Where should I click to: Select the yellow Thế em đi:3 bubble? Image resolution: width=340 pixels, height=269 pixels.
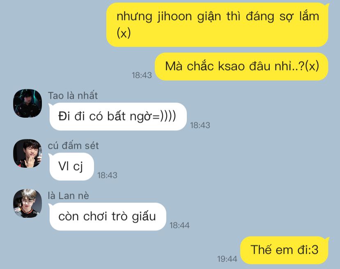284,250
